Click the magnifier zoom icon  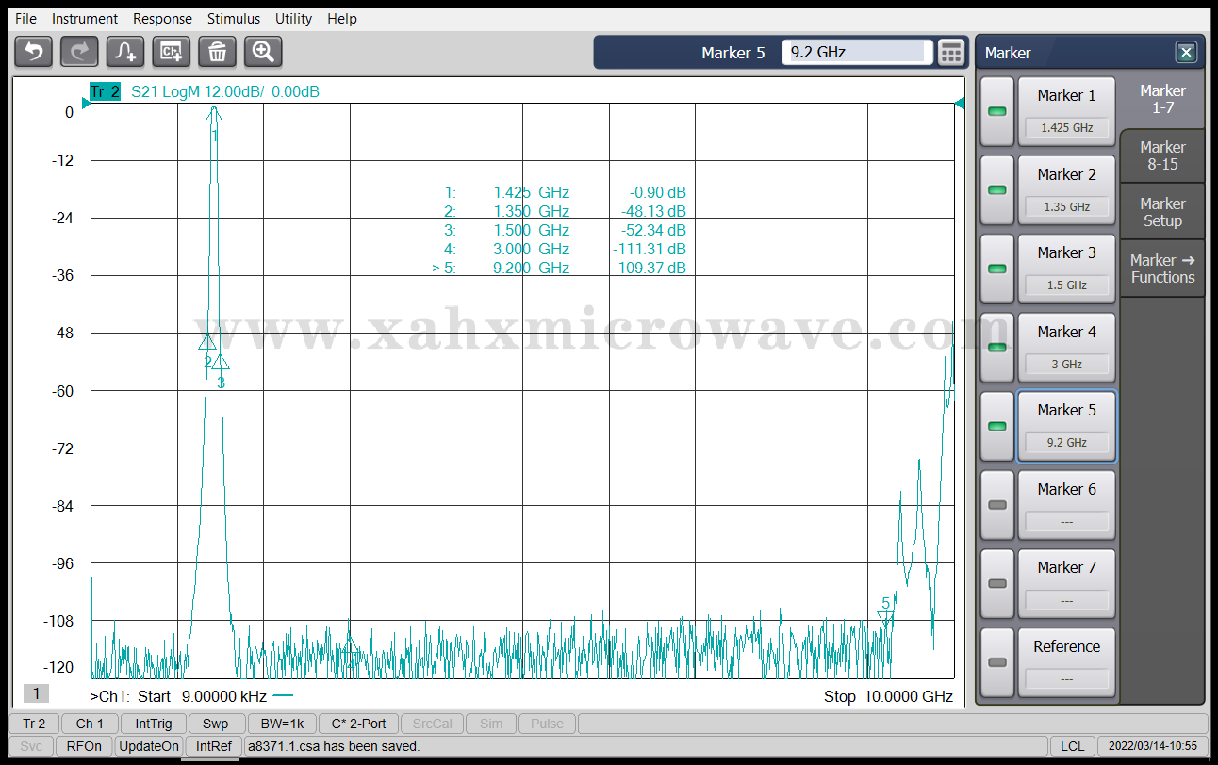[x=263, y=52]
